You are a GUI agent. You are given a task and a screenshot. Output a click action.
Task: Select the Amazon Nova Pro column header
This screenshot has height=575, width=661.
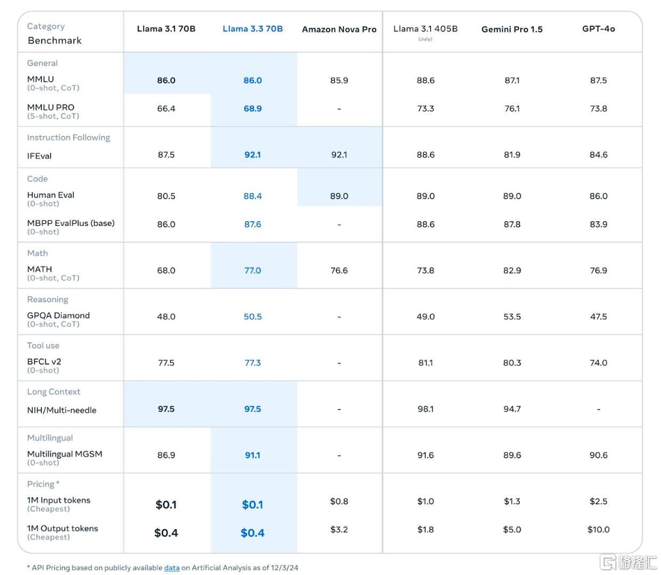pyautogui.click(x=339, y=29)
